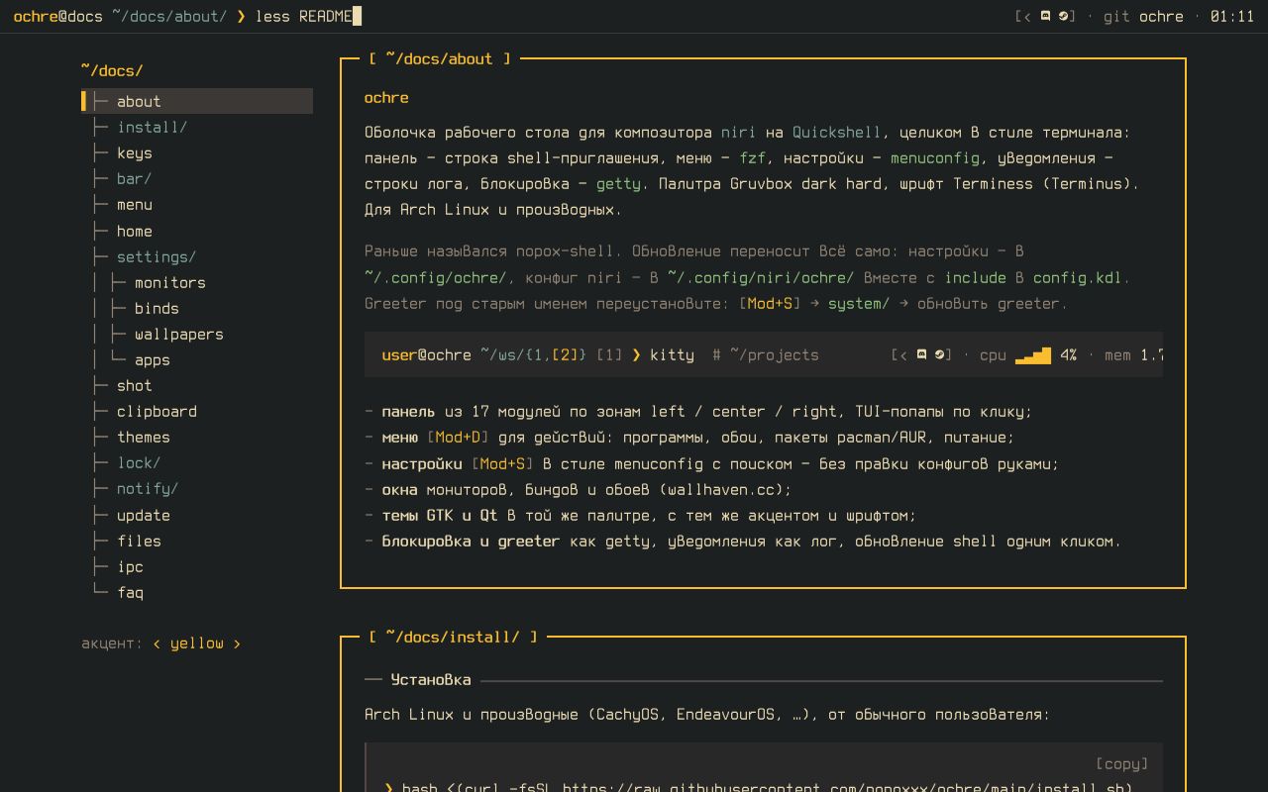1268x792 pixels.
Task: Follow the Quickshell link in the intro paragraph
Action: tap(837, 132)
